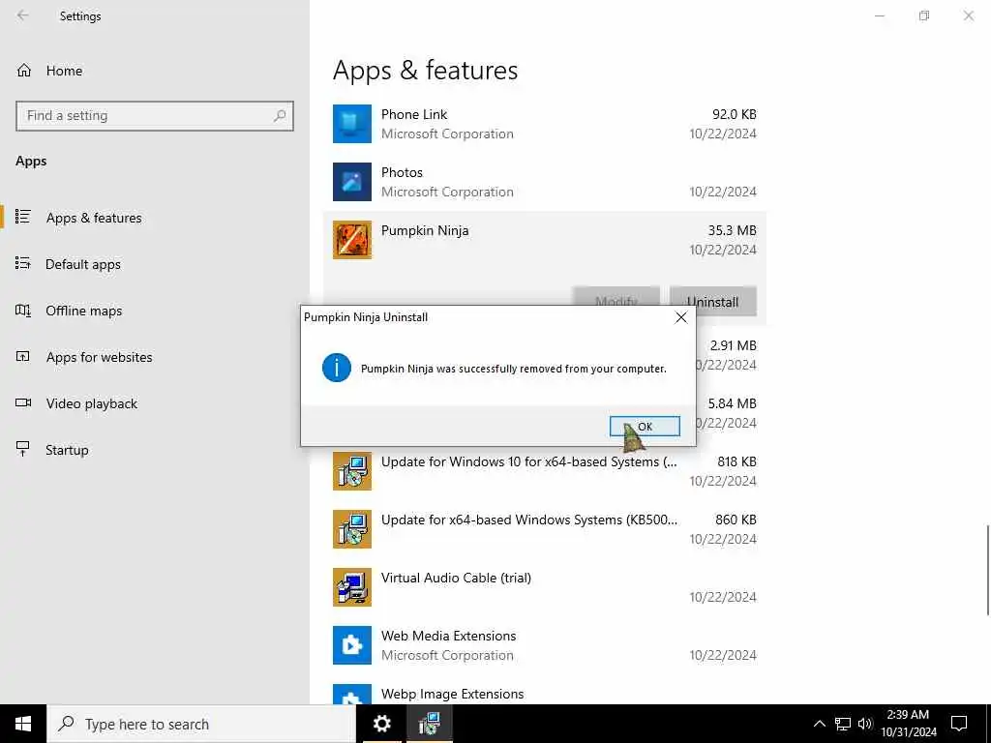This screenshot has height=743, width=991.
Task: Select the Web Media Extensions icon
Action: [352, 645]
